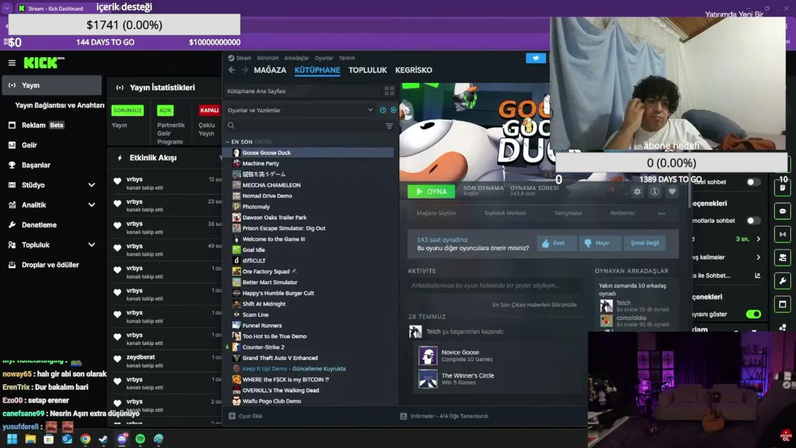Viewport: 796px width, 448px height.
Task: Open Kick broadcast signal panel icon
Action: (x=782, y=235)
